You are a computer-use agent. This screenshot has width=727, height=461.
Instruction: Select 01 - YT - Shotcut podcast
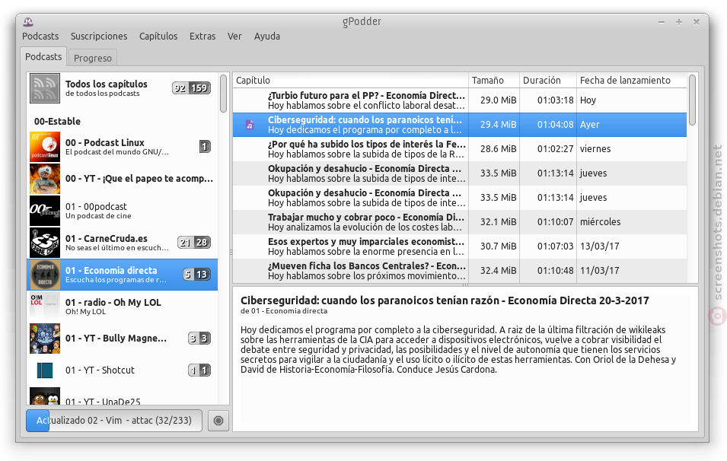(123, 370)
